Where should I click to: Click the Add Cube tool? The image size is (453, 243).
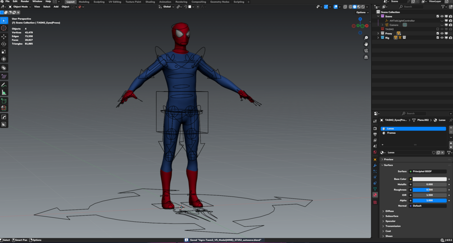click(x=4, y=101)
